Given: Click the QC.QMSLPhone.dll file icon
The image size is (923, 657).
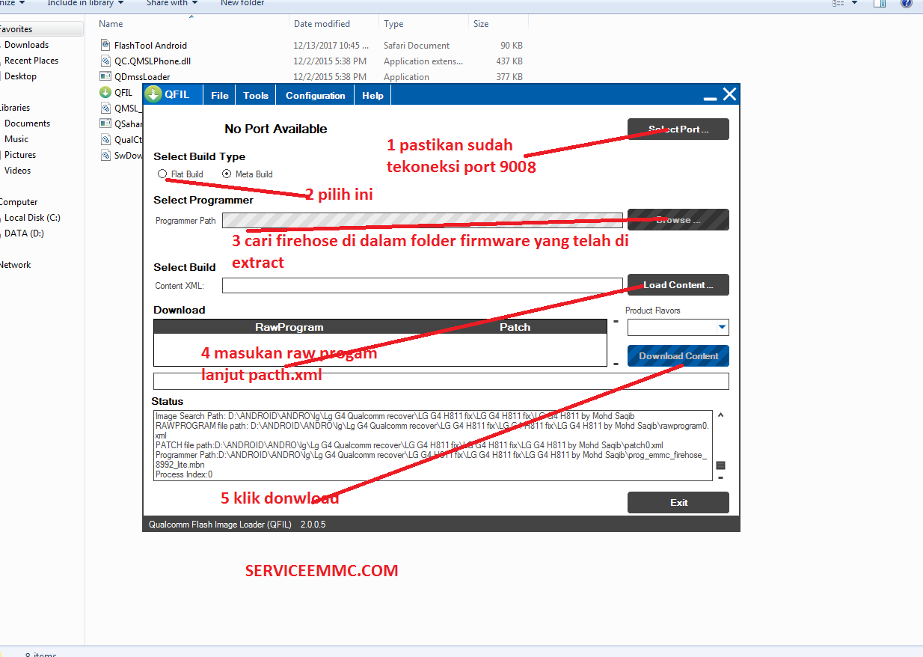Looking at the screenshot, I should tap(105, 61).
